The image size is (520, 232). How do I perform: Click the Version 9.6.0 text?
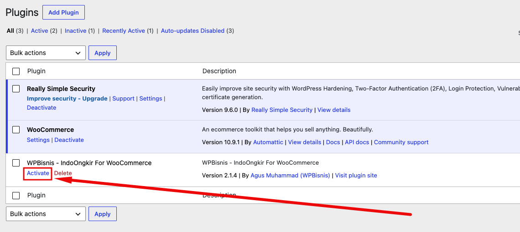(220, 110)
